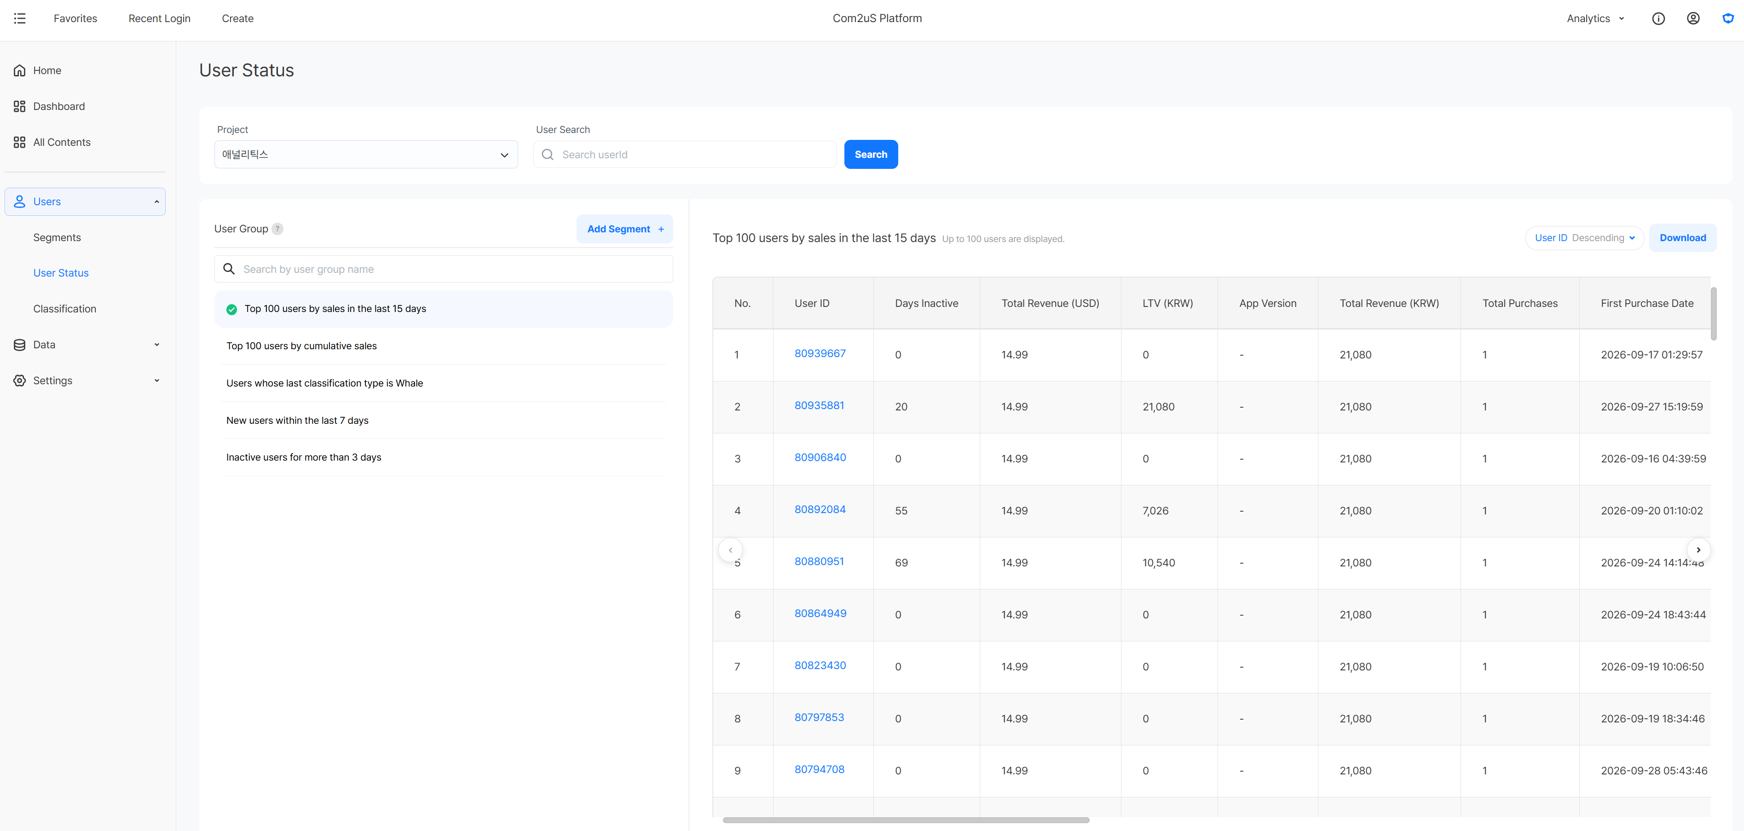Open user ID 80939667 link

point(820,353)
